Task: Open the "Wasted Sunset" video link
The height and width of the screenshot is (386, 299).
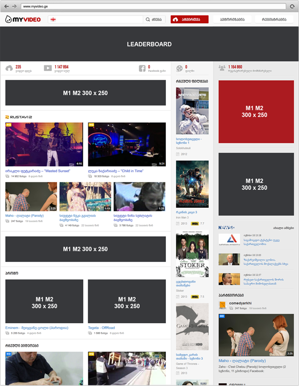Action: [38, 171]
